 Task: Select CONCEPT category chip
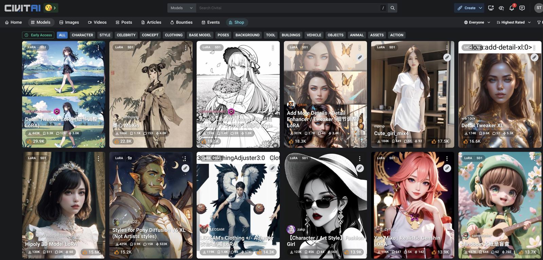[x=150, y=35]
